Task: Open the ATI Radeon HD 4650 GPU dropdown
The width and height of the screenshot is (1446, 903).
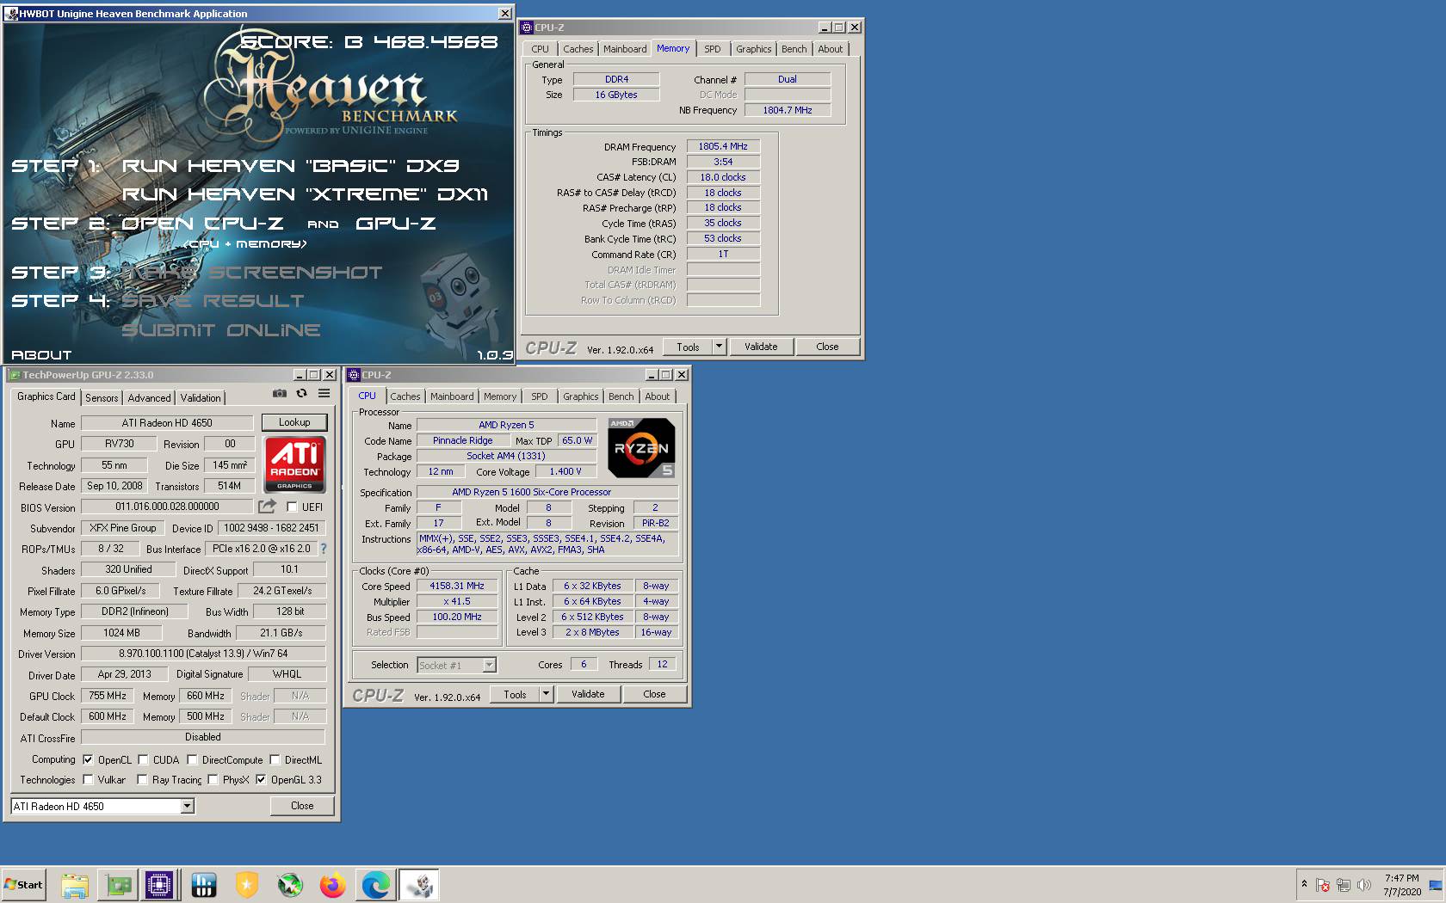Action: click(187, 807)
